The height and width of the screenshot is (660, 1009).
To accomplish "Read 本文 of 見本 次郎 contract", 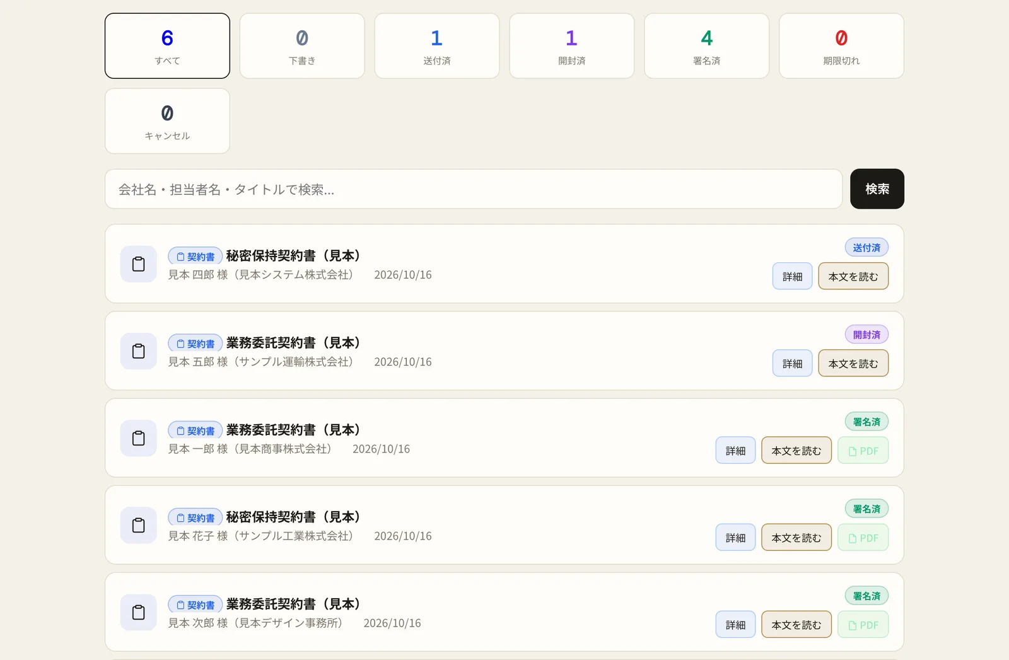I will click(796, 624).
